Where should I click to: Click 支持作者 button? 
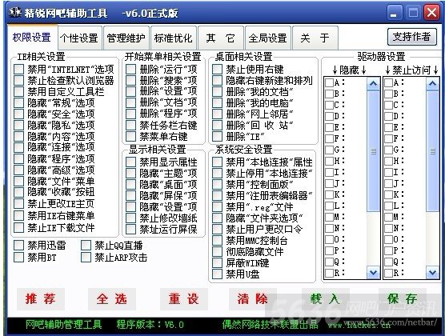pos(412,37)
